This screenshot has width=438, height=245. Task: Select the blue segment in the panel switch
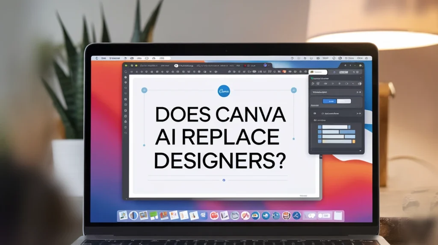[x=330, y=101]
